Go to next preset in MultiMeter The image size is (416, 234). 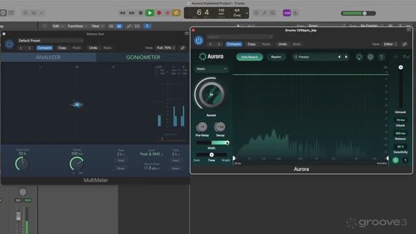29,48
